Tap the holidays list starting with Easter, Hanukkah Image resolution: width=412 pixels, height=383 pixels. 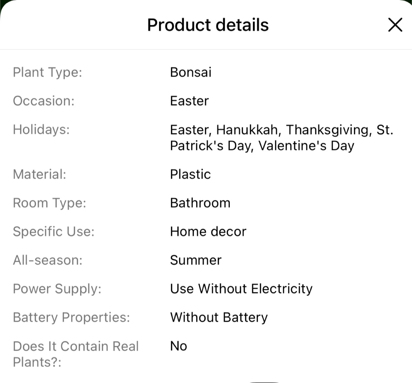[x=282, y=138]
